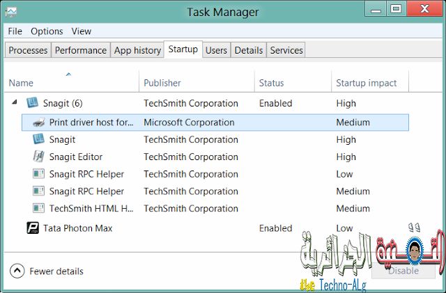Click the Fewer details arrow icon
The height and width of the screenshot is (293, 446).
click(17, 271)
